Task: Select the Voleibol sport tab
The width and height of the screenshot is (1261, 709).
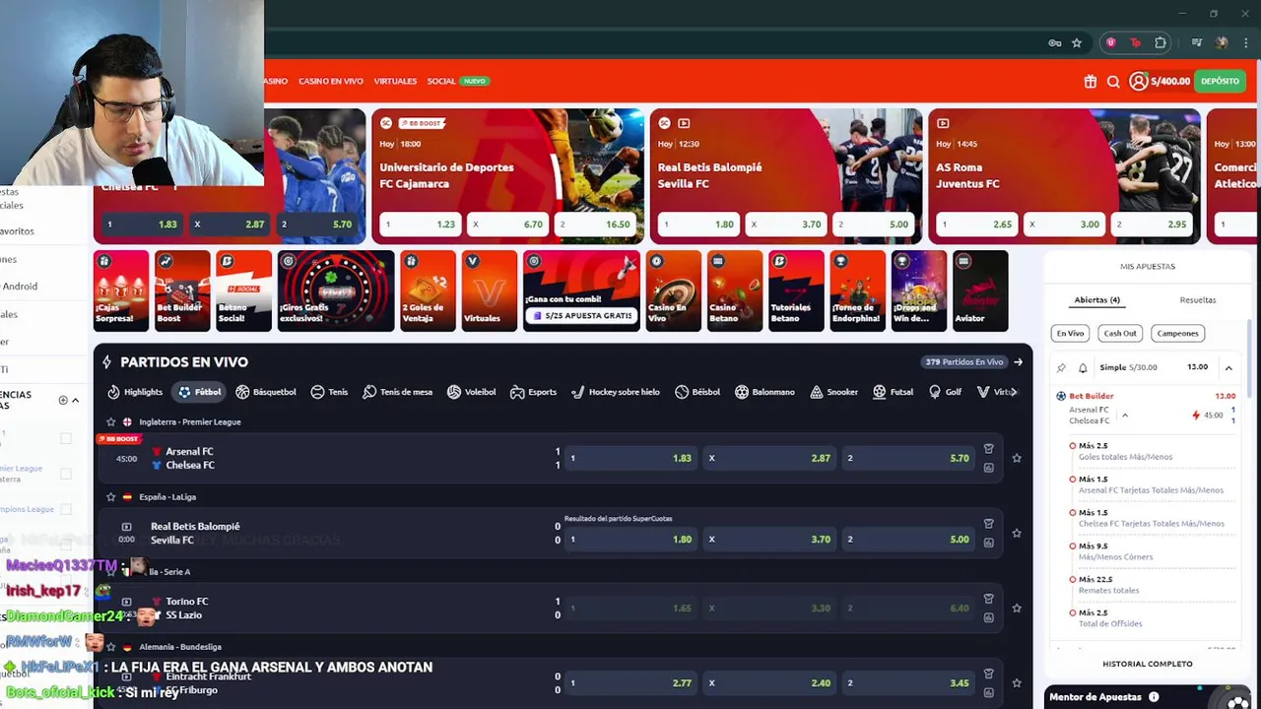Action: point(471,392)
